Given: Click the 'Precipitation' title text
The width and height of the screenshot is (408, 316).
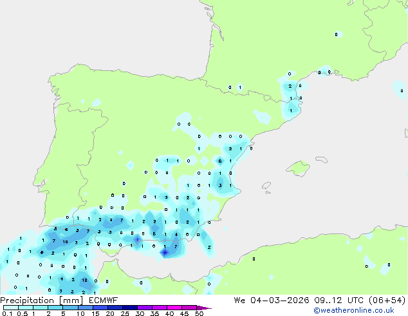Looking at the screenshot, I should (x=27, y=301).
